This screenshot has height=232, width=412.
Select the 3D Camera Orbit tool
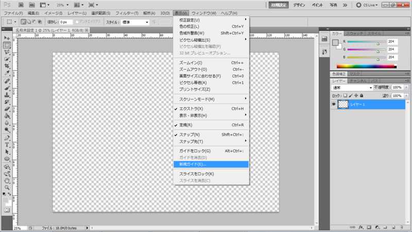7,174
